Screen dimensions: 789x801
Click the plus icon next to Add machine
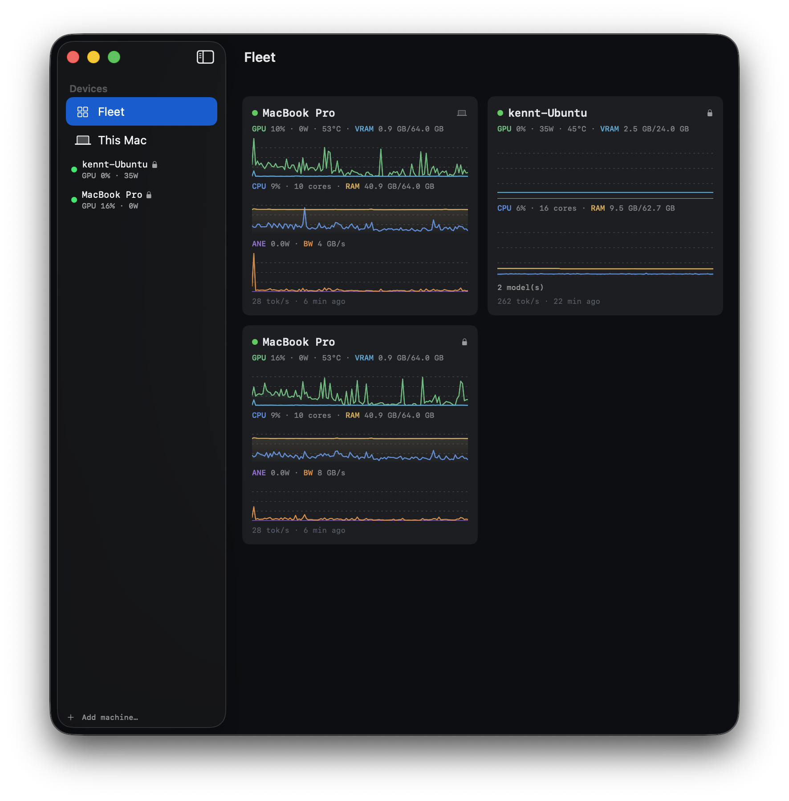pyautogui.click(x=71, y=717)
